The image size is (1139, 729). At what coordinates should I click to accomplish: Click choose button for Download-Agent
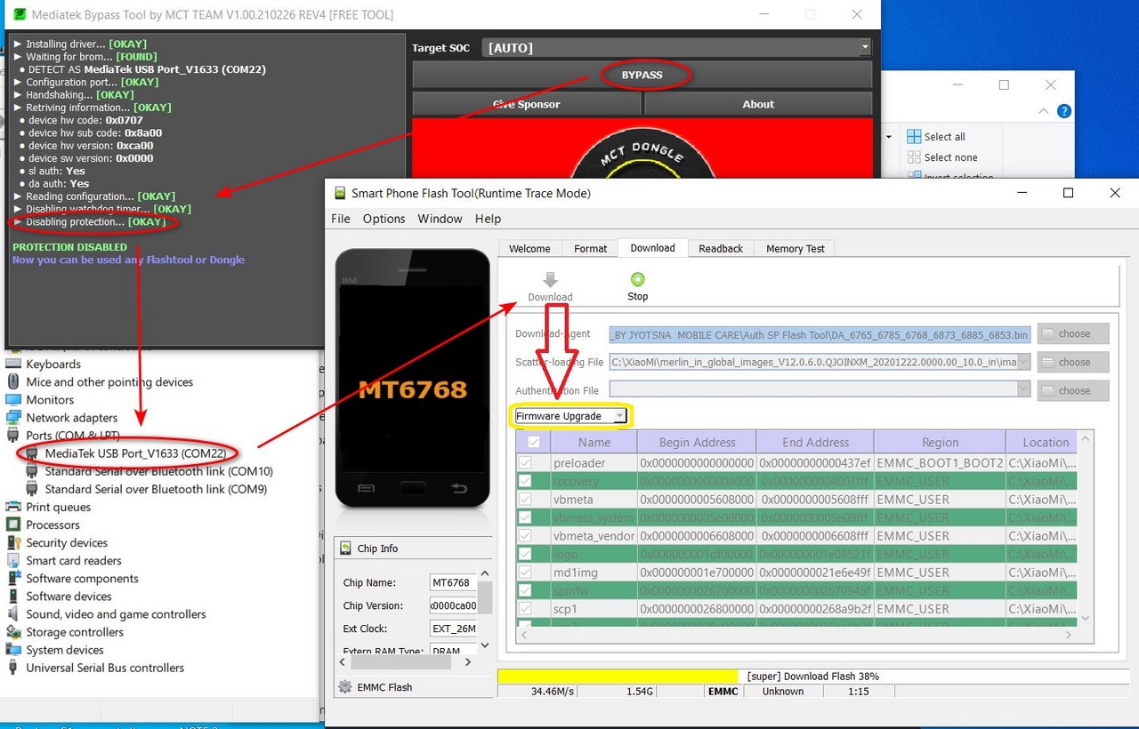(x=1073, y=333)
